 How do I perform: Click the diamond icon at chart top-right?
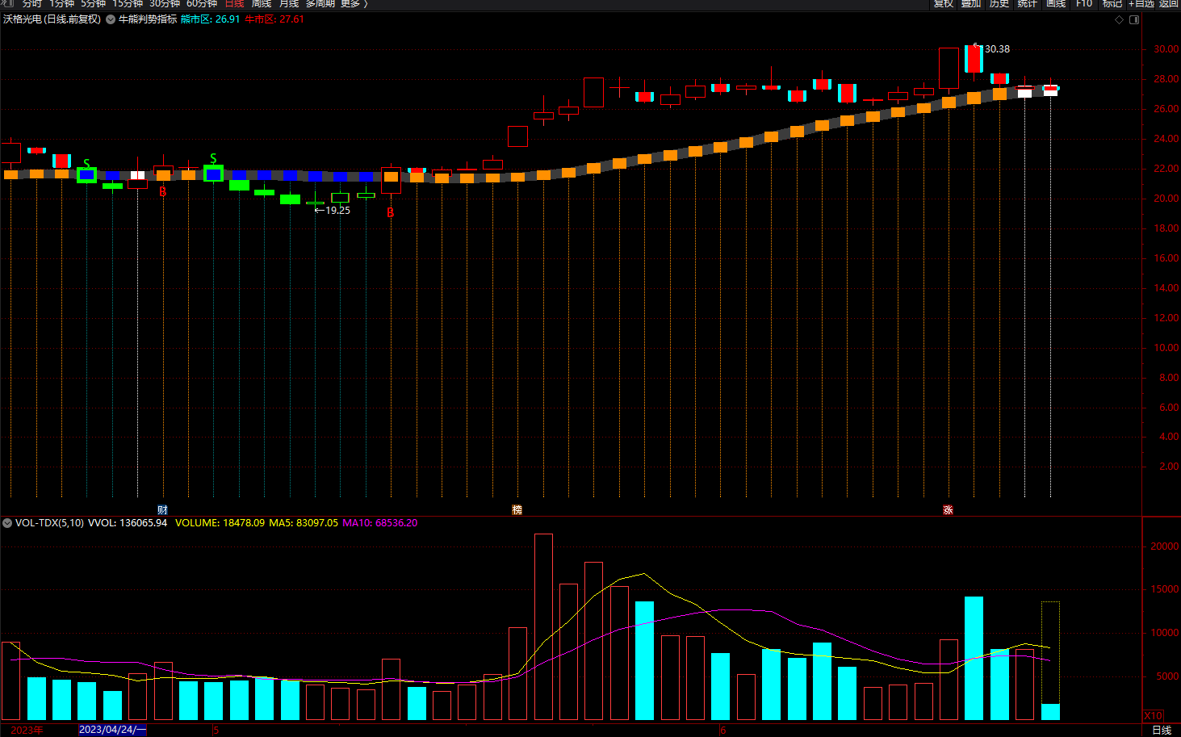[1119, 19]
